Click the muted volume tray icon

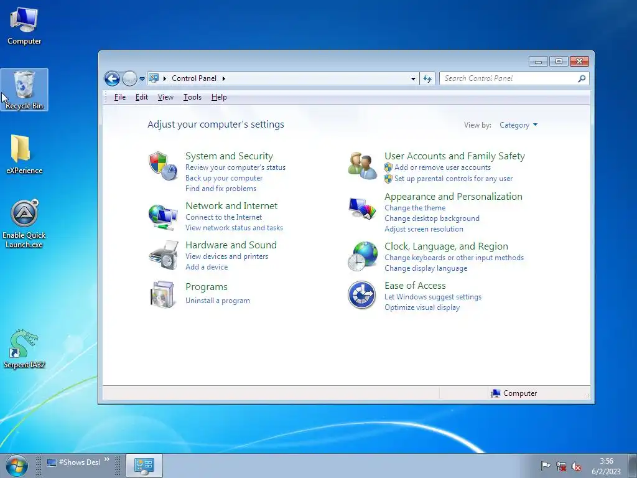575,466
